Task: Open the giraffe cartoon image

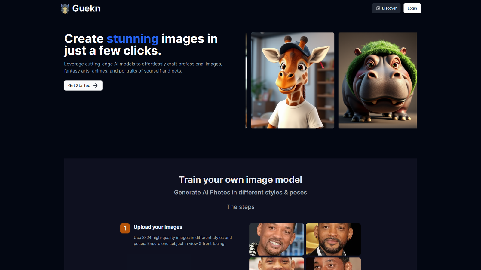Action: (x=293, y=80)
